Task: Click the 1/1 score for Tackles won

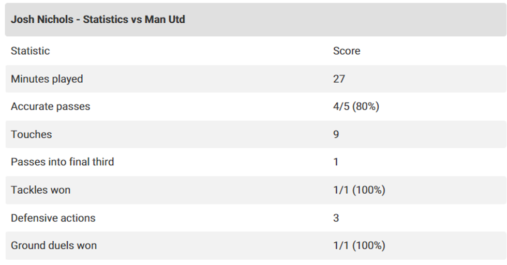Action: click(341, 190)
